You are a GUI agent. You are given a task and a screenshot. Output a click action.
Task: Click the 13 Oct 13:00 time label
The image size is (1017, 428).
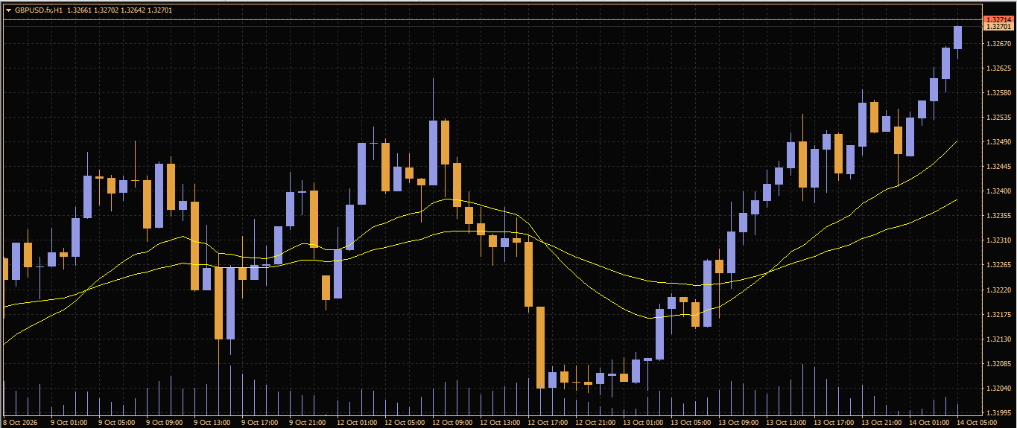coord(785,423)
